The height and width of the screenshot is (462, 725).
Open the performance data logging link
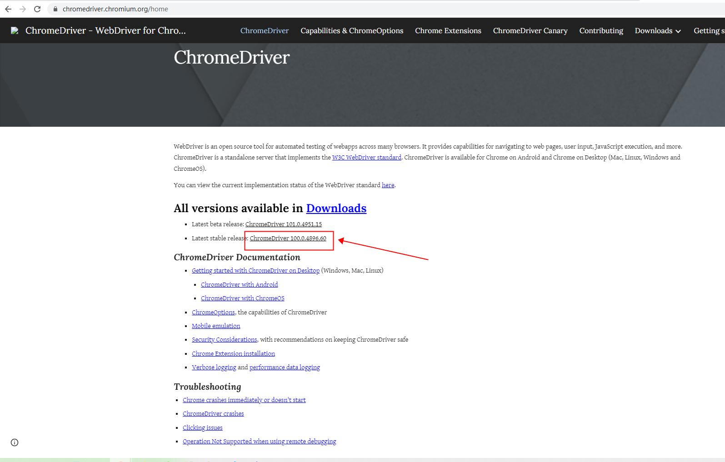point(285,367)
